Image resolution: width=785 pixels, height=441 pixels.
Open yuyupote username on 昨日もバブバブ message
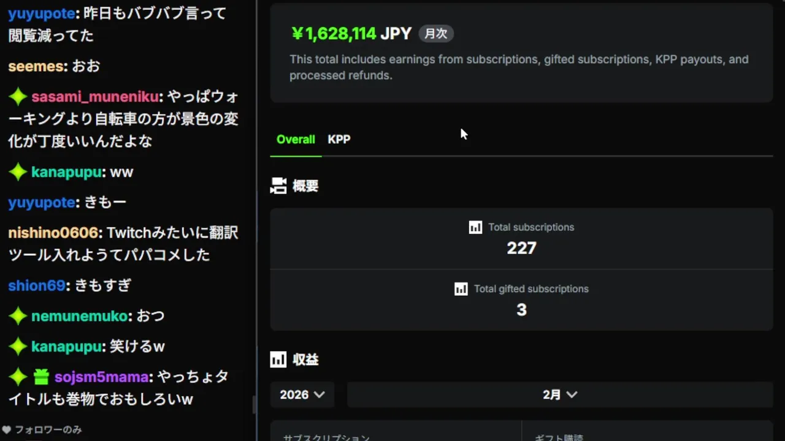[x=41, y=13]
